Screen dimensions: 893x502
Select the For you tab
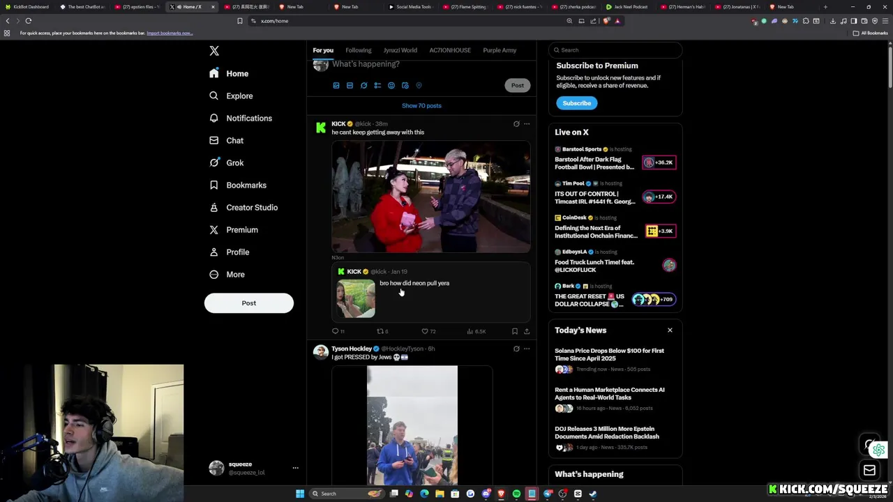pyautogui.click(x=323, y=50)
